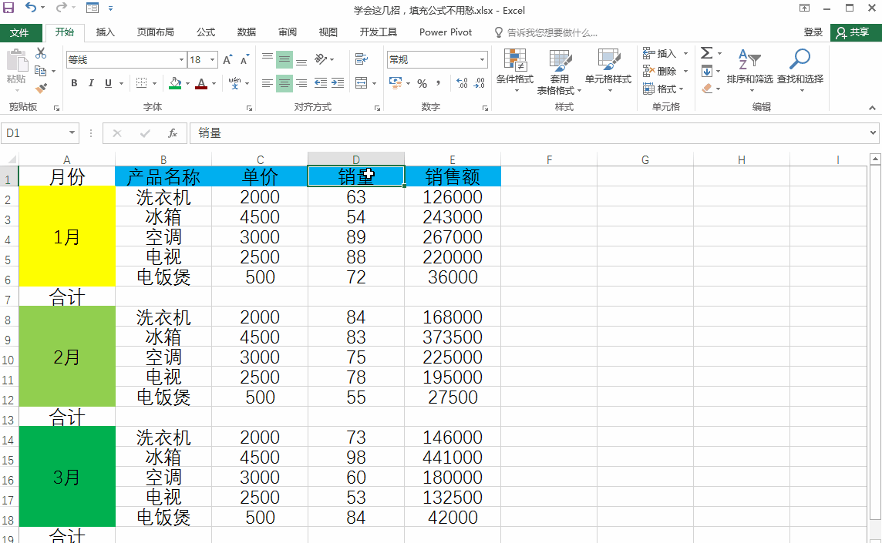
Task: Switch to the 公式 (Formulas) tab
Action: 205,32
